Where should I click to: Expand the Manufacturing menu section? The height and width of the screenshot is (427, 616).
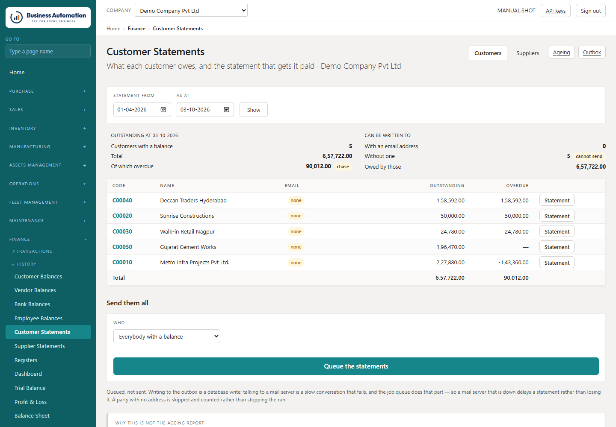pyautogui.click(x=48, y=147)
